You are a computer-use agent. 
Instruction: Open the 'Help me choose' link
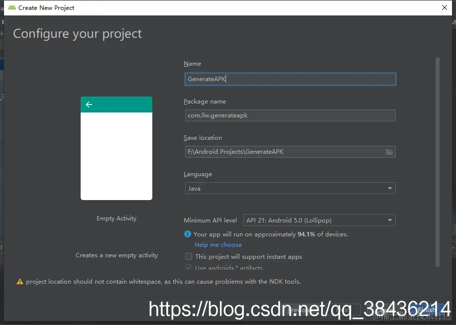pyautogui.click(x=218, y=245)
